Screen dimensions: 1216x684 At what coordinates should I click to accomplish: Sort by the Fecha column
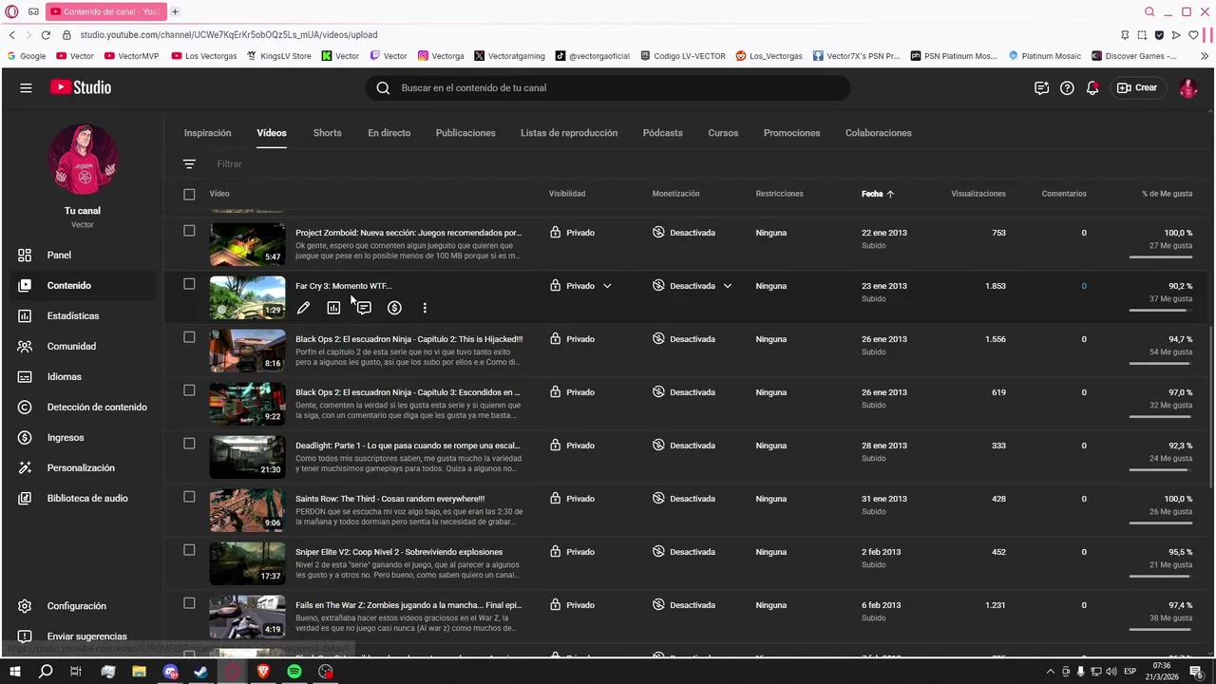pos(878,194)
